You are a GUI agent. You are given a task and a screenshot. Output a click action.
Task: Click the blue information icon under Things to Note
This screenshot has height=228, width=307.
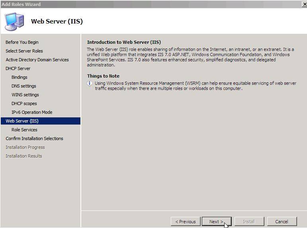pos(90,84)
